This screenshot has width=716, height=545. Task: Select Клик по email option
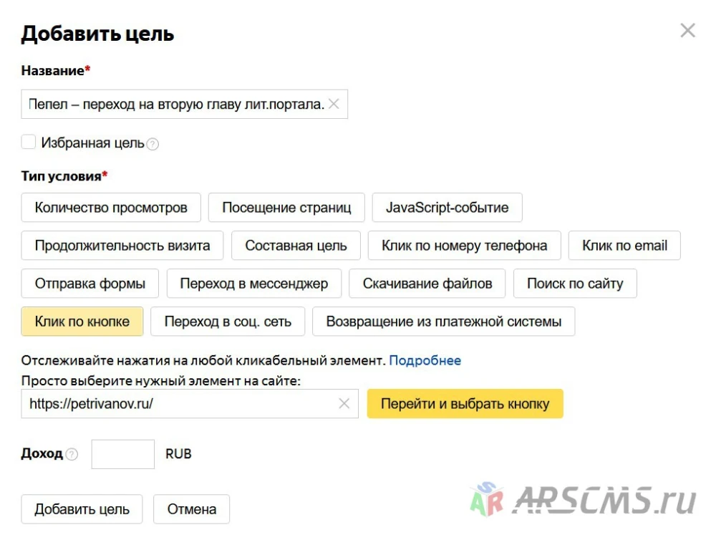(x=624, y=246)
